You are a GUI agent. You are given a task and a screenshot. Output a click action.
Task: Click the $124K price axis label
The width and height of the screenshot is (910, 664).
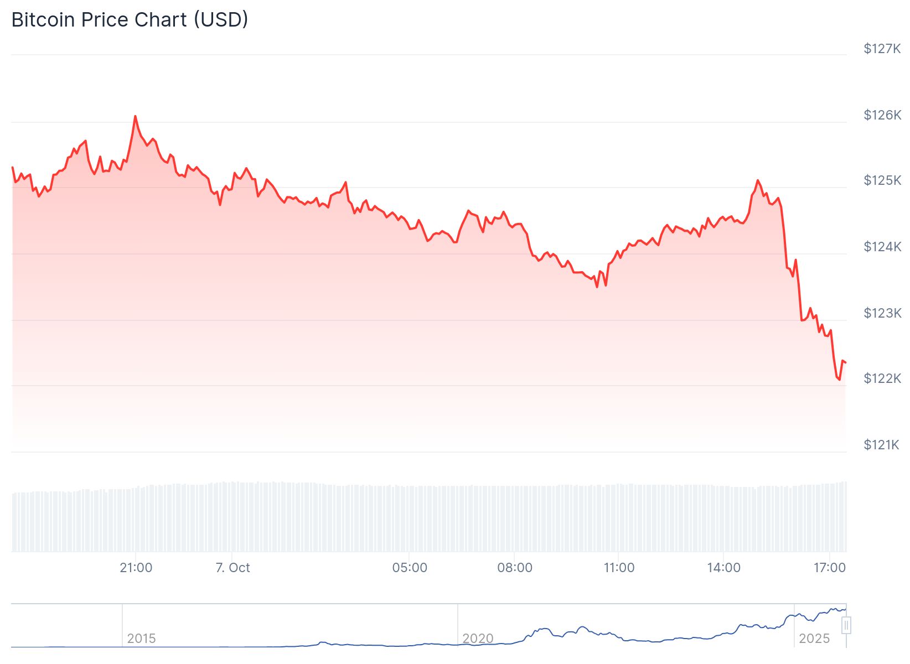[882, 247]
